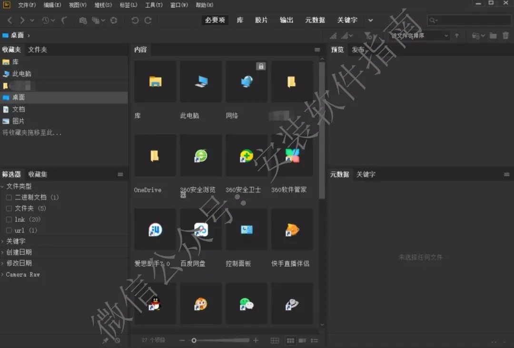The height and width of the screenshot is (348, 514).
Task: Switch to 关键字 panel tab
Action: 366,174
